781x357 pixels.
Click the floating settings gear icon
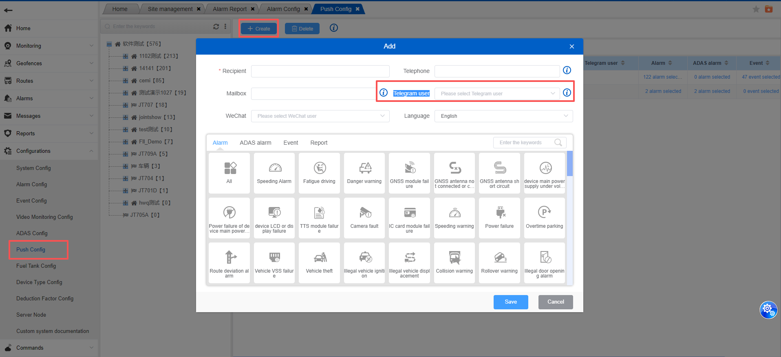(x=768, y=310)
